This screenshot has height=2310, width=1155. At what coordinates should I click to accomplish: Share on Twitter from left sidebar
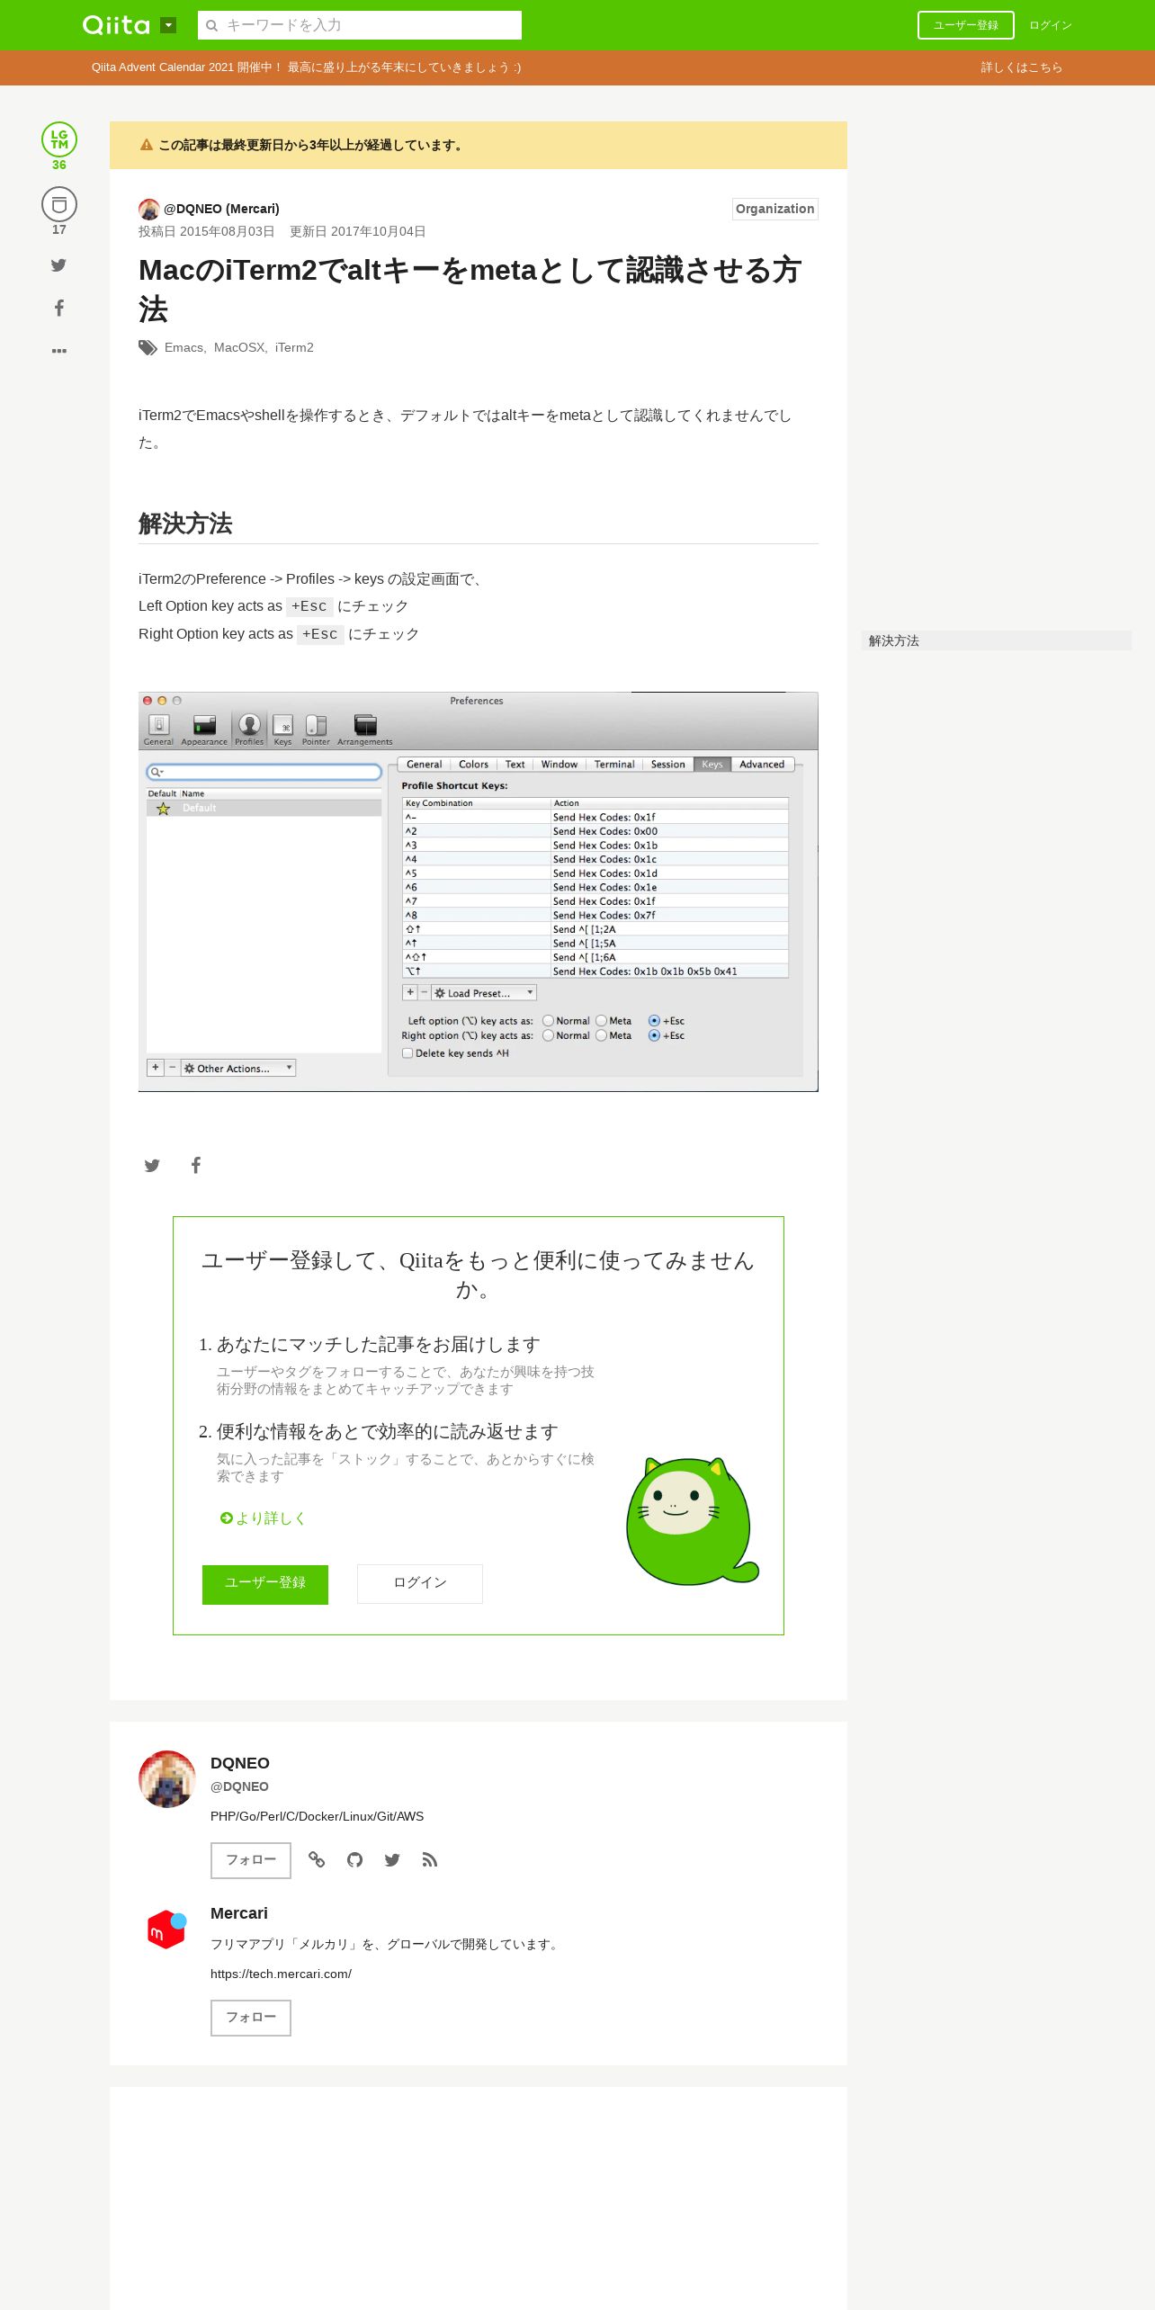[x=58, y=265]
